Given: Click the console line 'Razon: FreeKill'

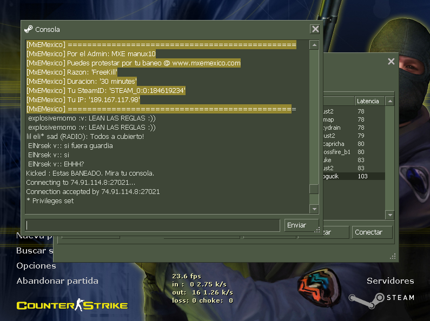Looking at the screenshot, I should [72, 72].
